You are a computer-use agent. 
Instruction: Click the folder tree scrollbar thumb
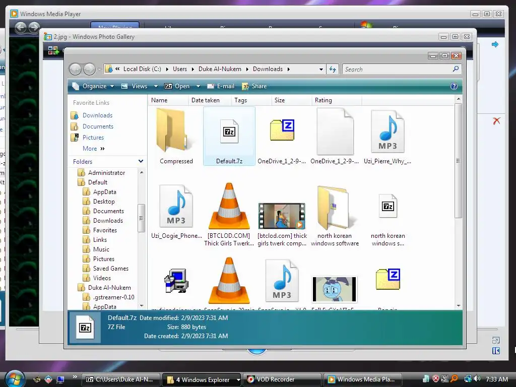pyautogui.click(x=141, y=218)
